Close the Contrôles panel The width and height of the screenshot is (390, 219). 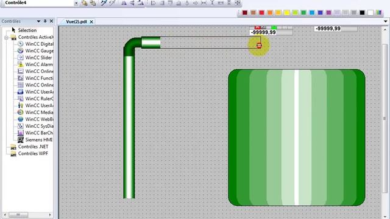tap(51, 21)
